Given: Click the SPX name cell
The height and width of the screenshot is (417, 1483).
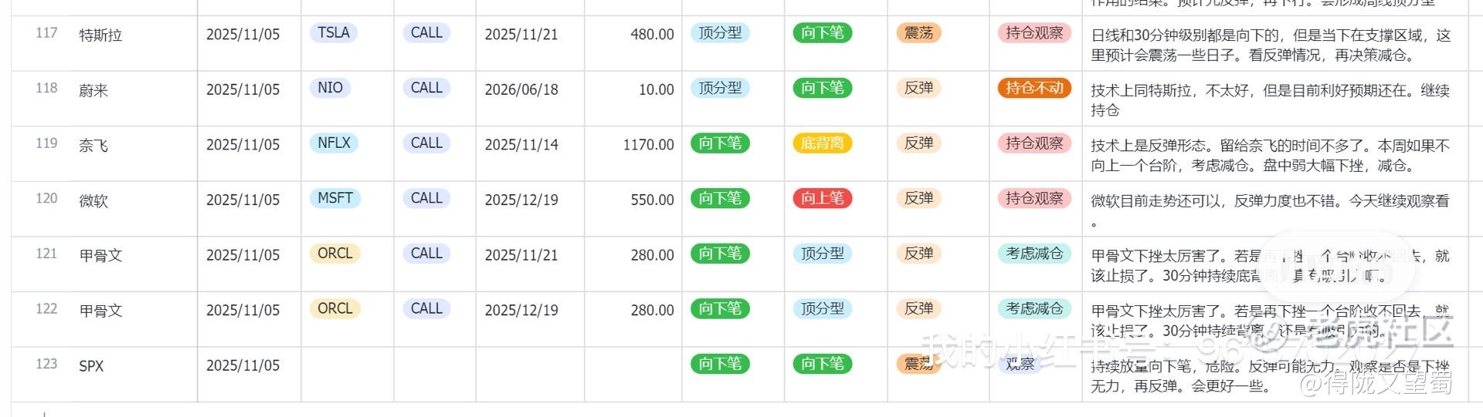Looking at the screenshot, I should tap(91, 366).
